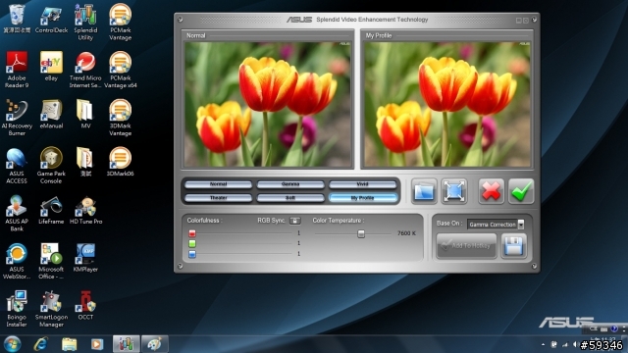Open eBay desktop shortcut

point(51,66)
